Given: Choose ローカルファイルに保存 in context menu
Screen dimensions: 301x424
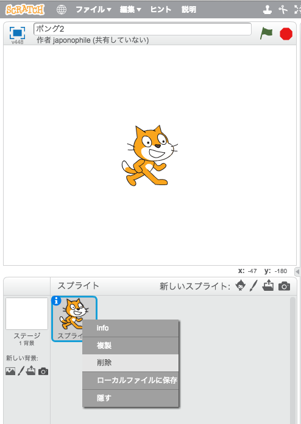Looking at the screenshot, I should [x=130, y=381].
